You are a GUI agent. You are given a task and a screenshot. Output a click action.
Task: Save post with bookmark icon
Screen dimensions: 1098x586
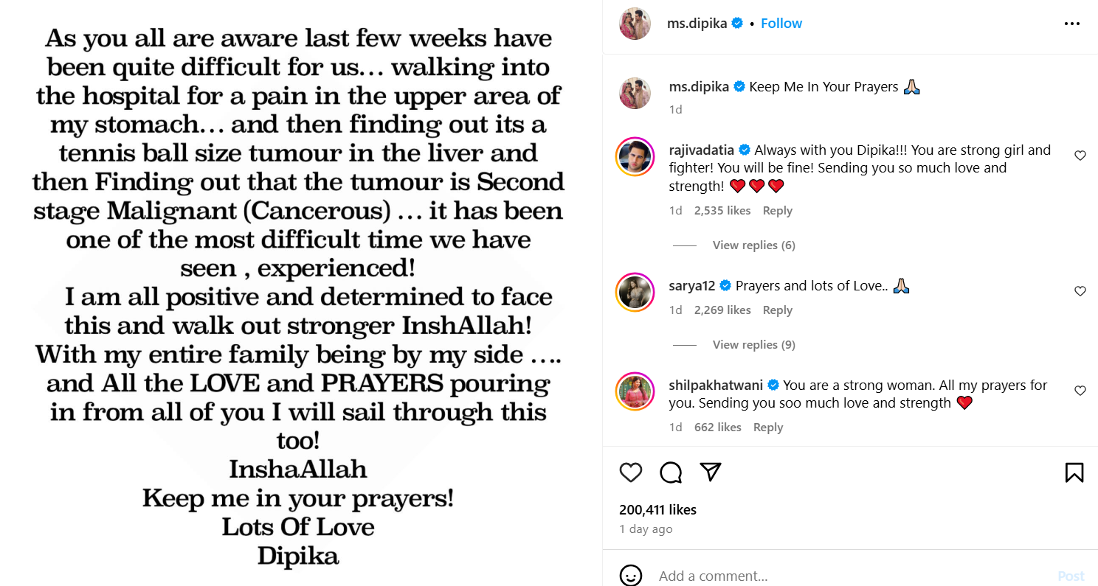click(1074, 472)
